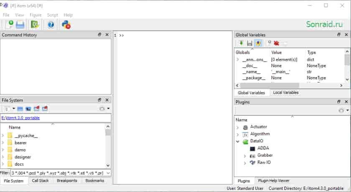The width and height of the screenshot is (351, 192).
Task: Open the Figure menu
Action: [x=36, y=15]
